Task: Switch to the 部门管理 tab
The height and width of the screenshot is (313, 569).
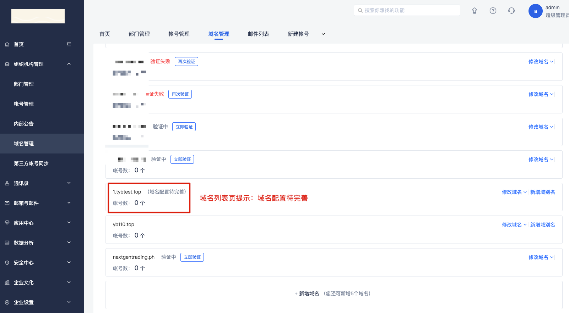Action: point(139,34)
